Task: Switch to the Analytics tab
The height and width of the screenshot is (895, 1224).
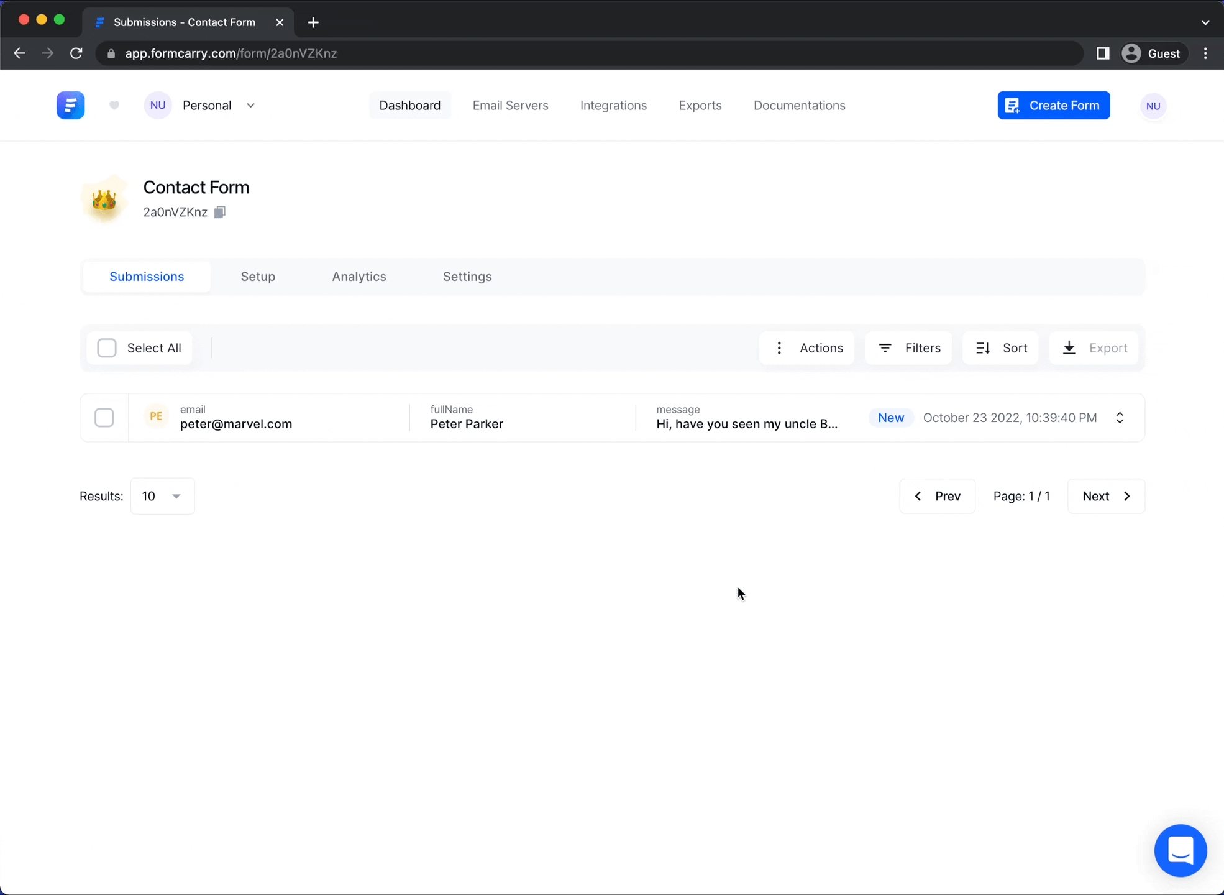Action: (x=359, y=277)
